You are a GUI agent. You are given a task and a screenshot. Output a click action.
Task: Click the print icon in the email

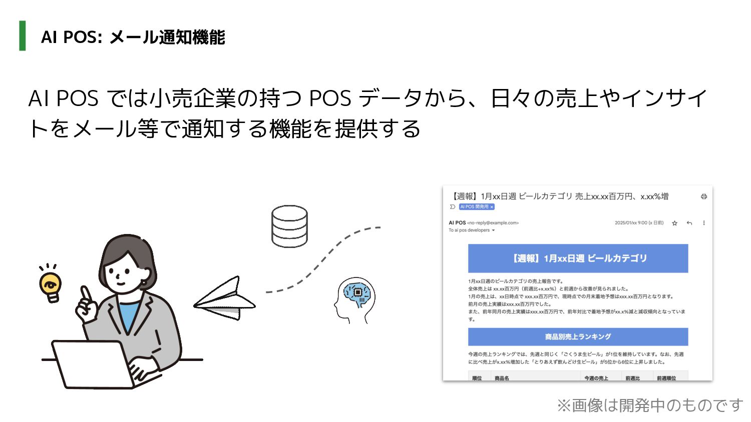pyautogui.click(x=703, y=196)
